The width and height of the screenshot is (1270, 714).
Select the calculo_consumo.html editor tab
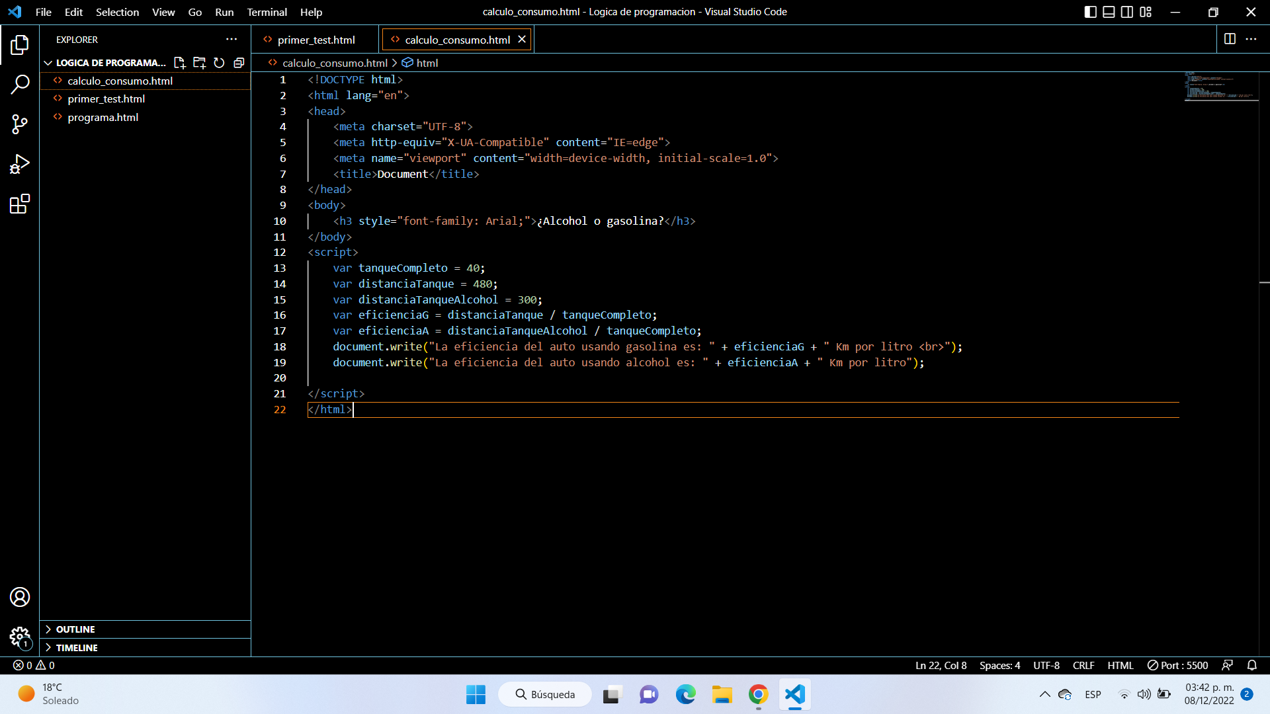[x=457, y=40]
